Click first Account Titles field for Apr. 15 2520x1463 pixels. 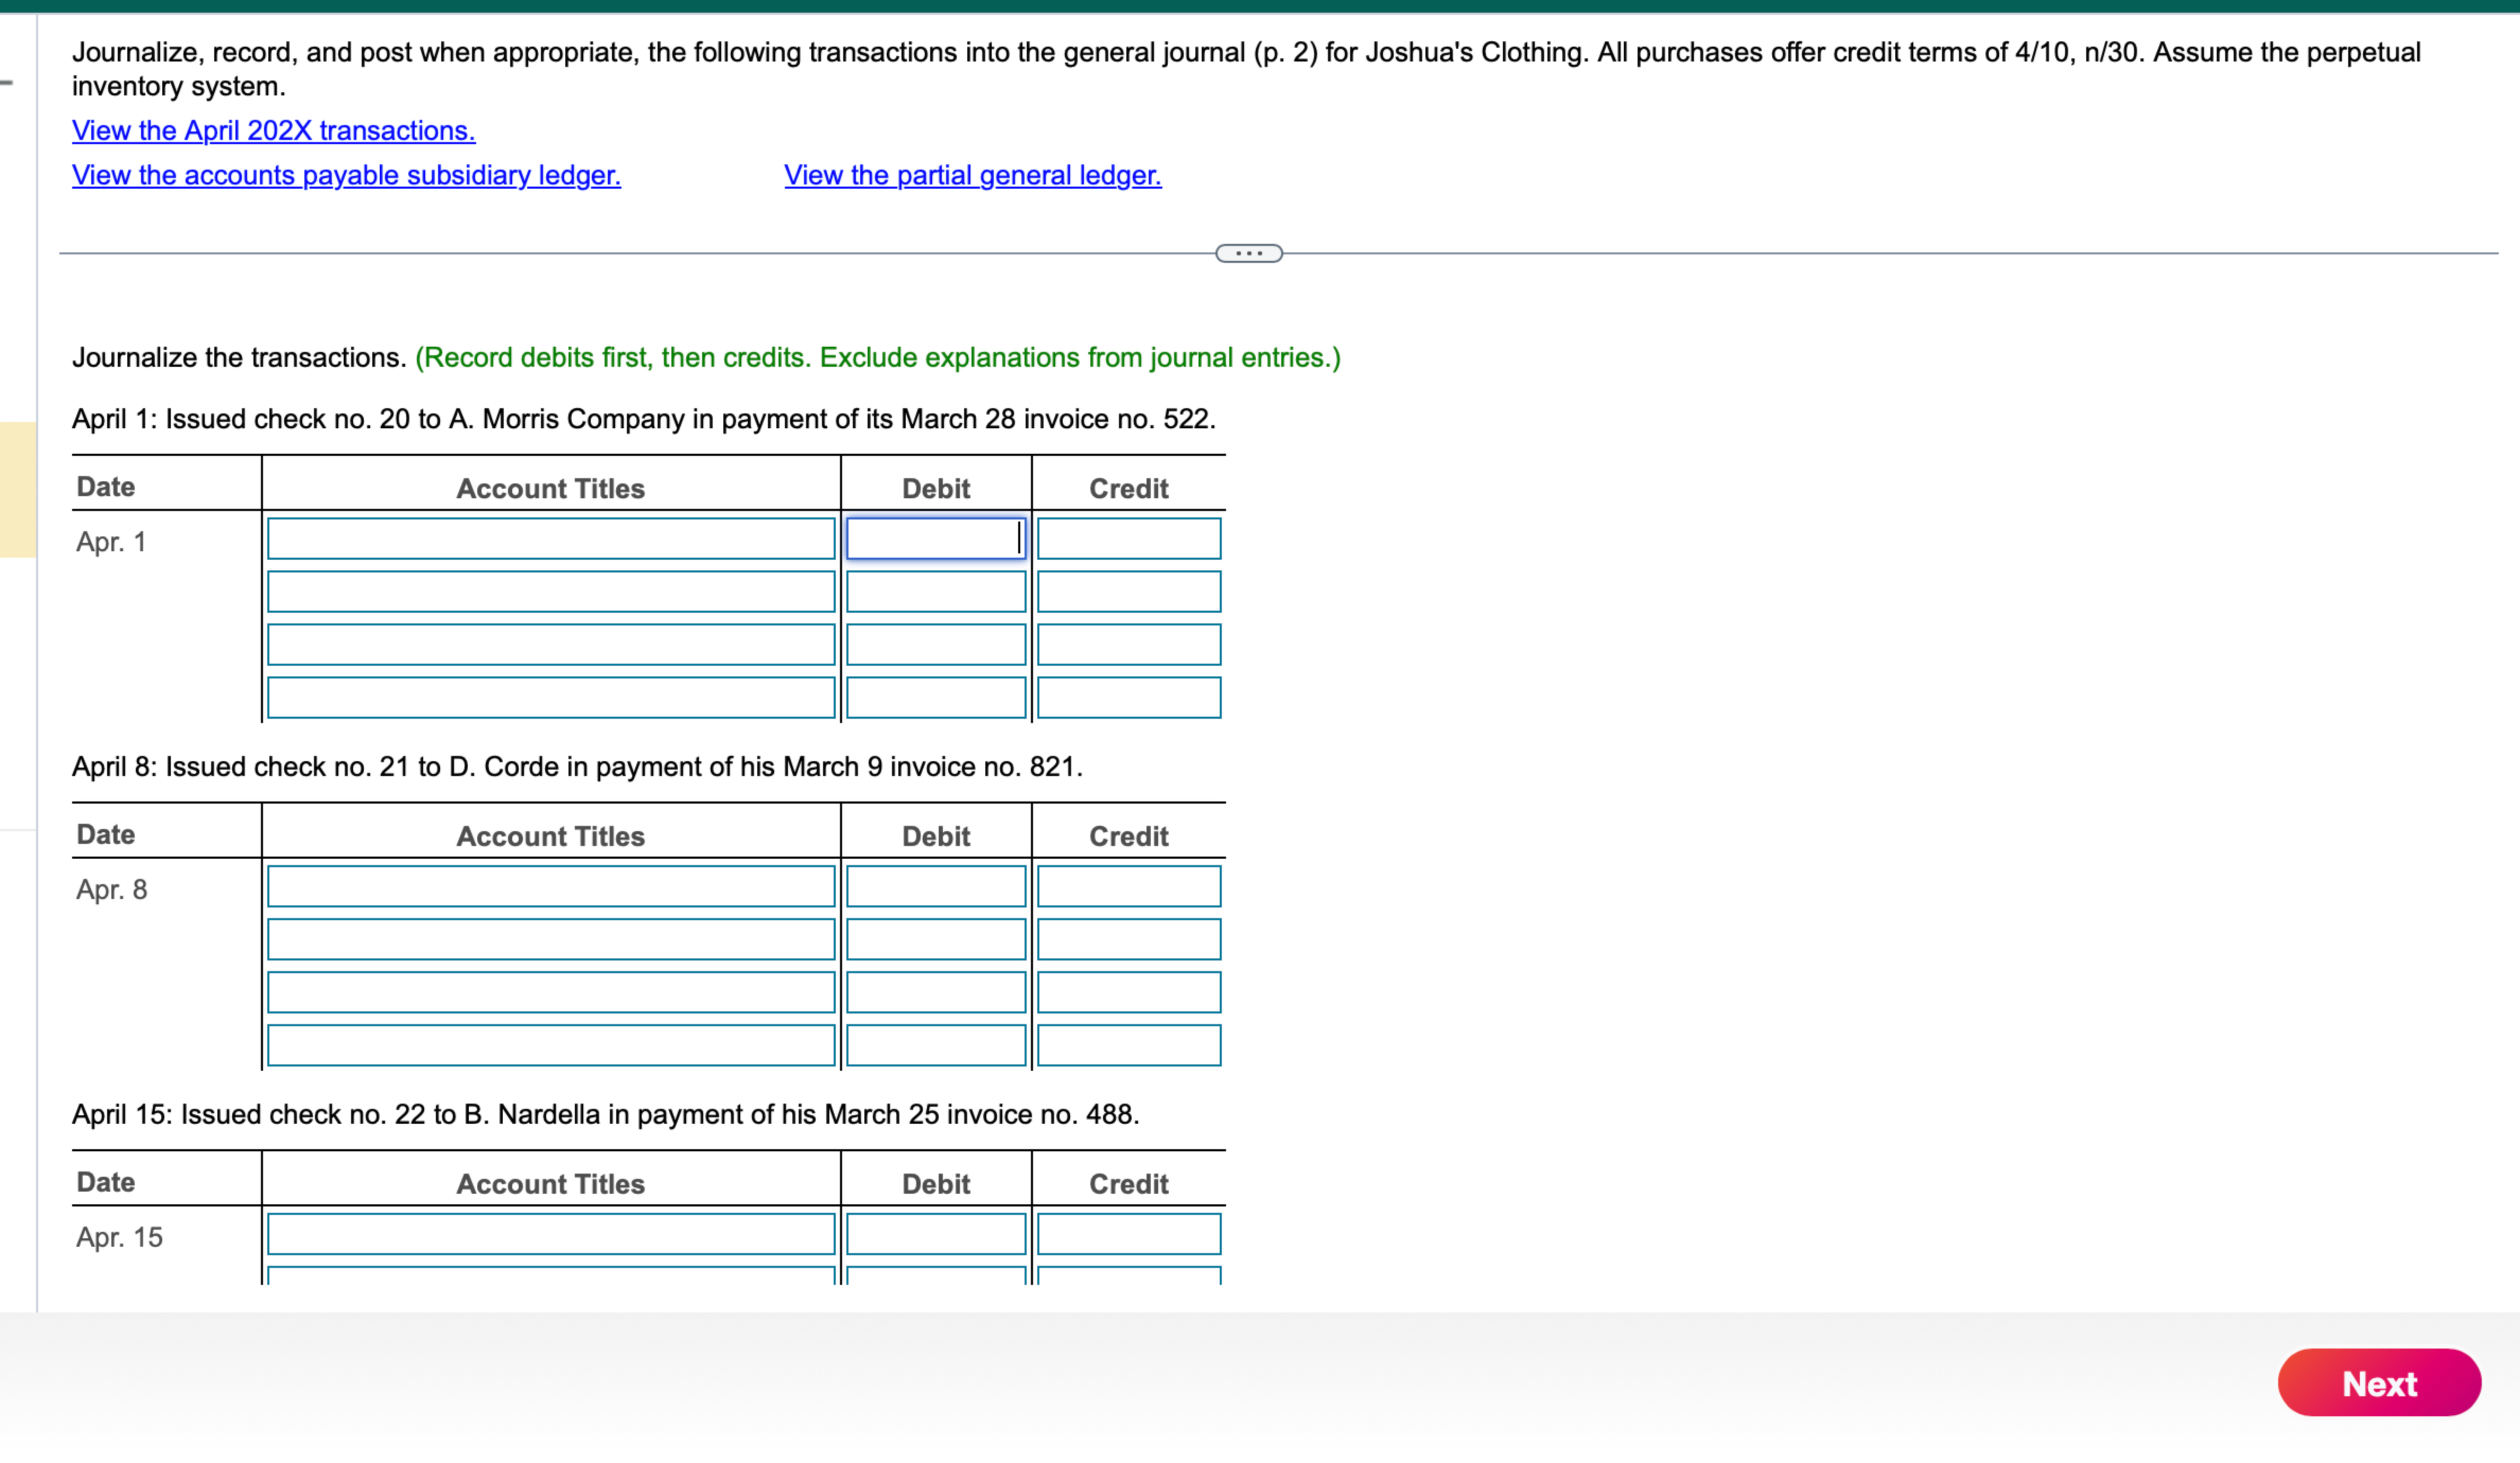click(551, 1235)
